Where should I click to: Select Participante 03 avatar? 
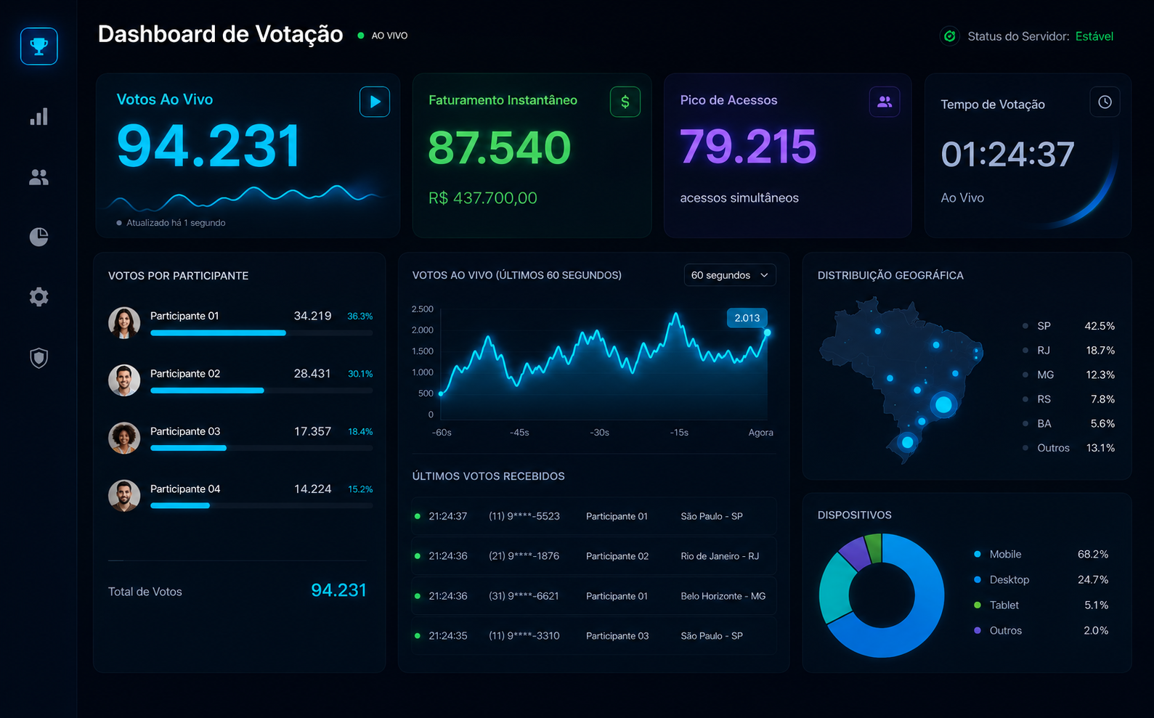(x=124, y=438)
